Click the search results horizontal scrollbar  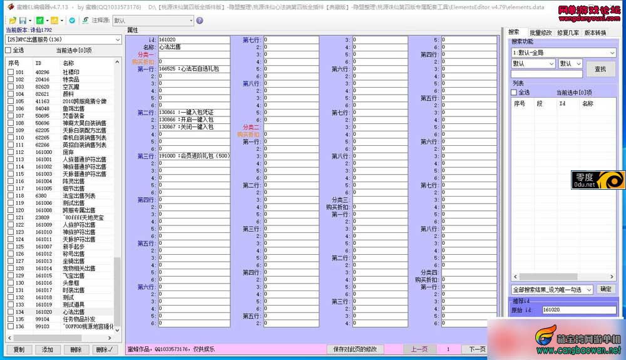click(x=548, y=277)
